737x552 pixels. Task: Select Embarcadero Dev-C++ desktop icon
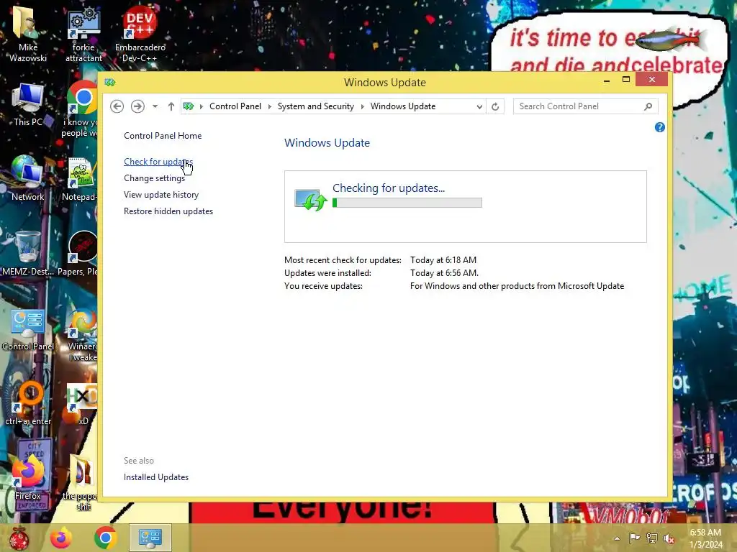tap(140, 35)
